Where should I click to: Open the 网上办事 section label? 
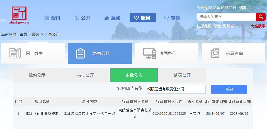tap(34, 53)
